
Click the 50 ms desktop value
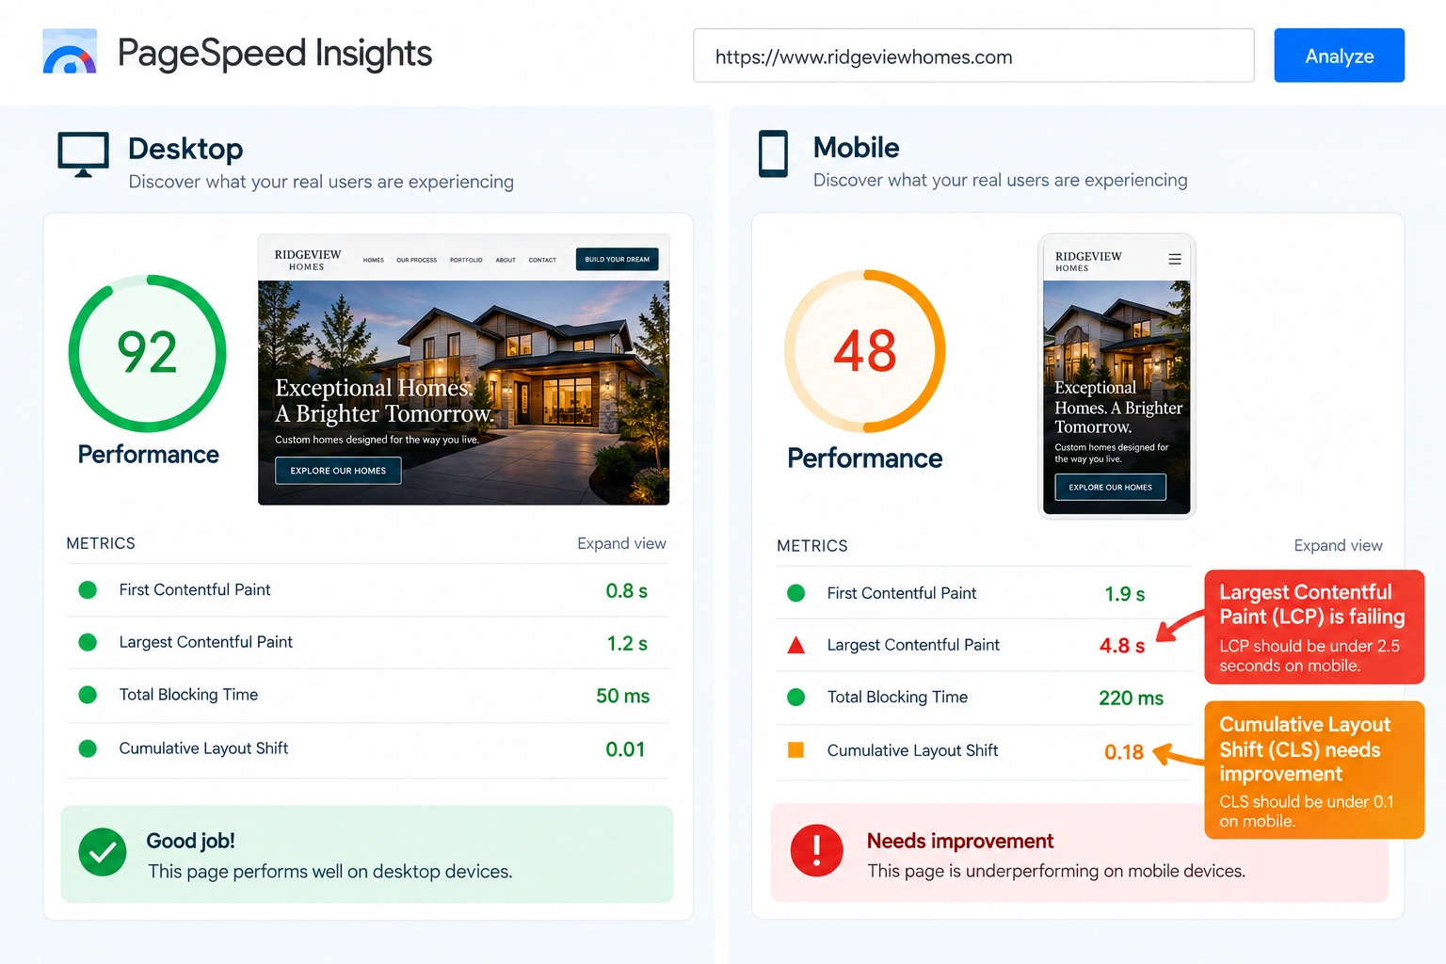click(622, 696)
